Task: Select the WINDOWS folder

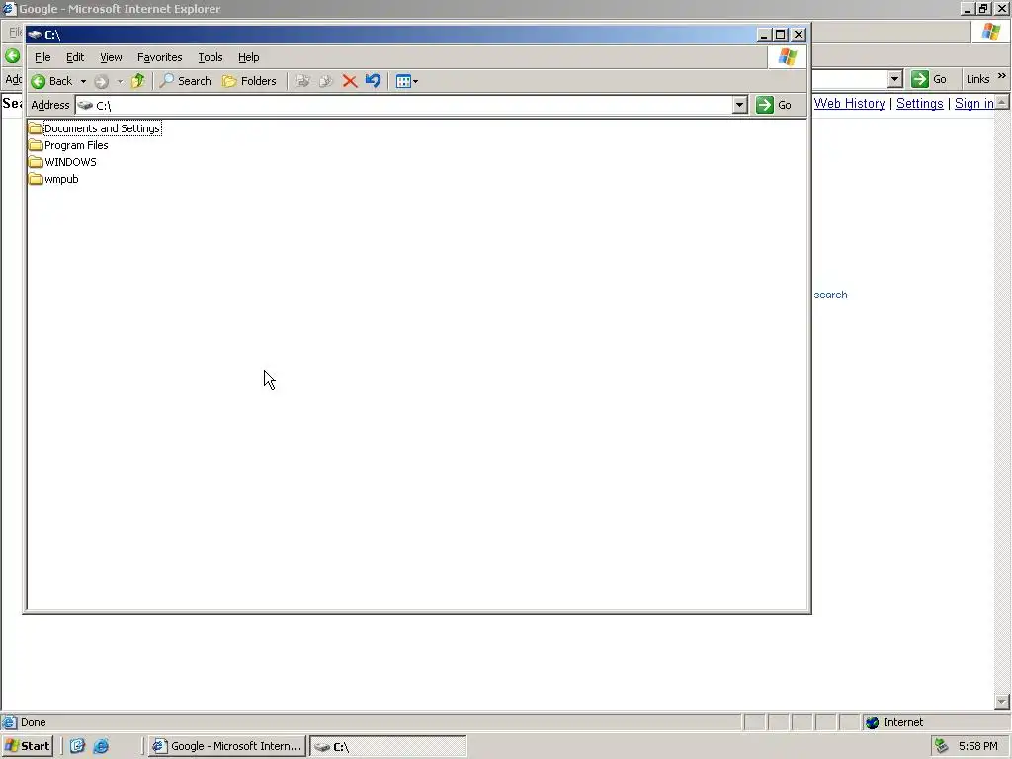Action: [62, 162]
